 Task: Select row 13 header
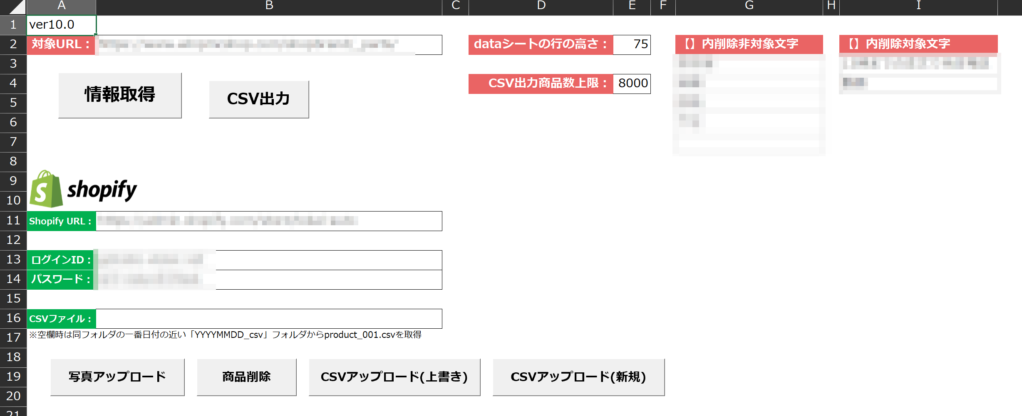click(13, 260)
